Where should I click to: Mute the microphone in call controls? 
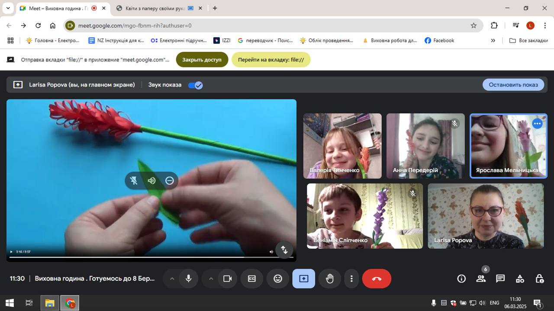(188, 279)
